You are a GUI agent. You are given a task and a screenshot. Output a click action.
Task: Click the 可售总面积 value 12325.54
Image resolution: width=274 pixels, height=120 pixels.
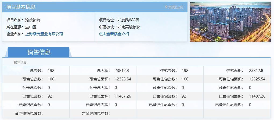click(x=123, y=79)
